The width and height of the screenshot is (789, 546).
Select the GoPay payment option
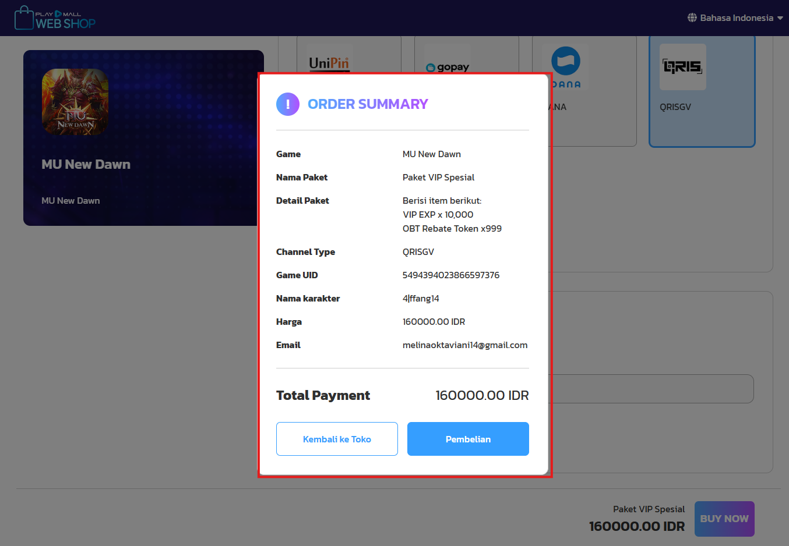467,55
